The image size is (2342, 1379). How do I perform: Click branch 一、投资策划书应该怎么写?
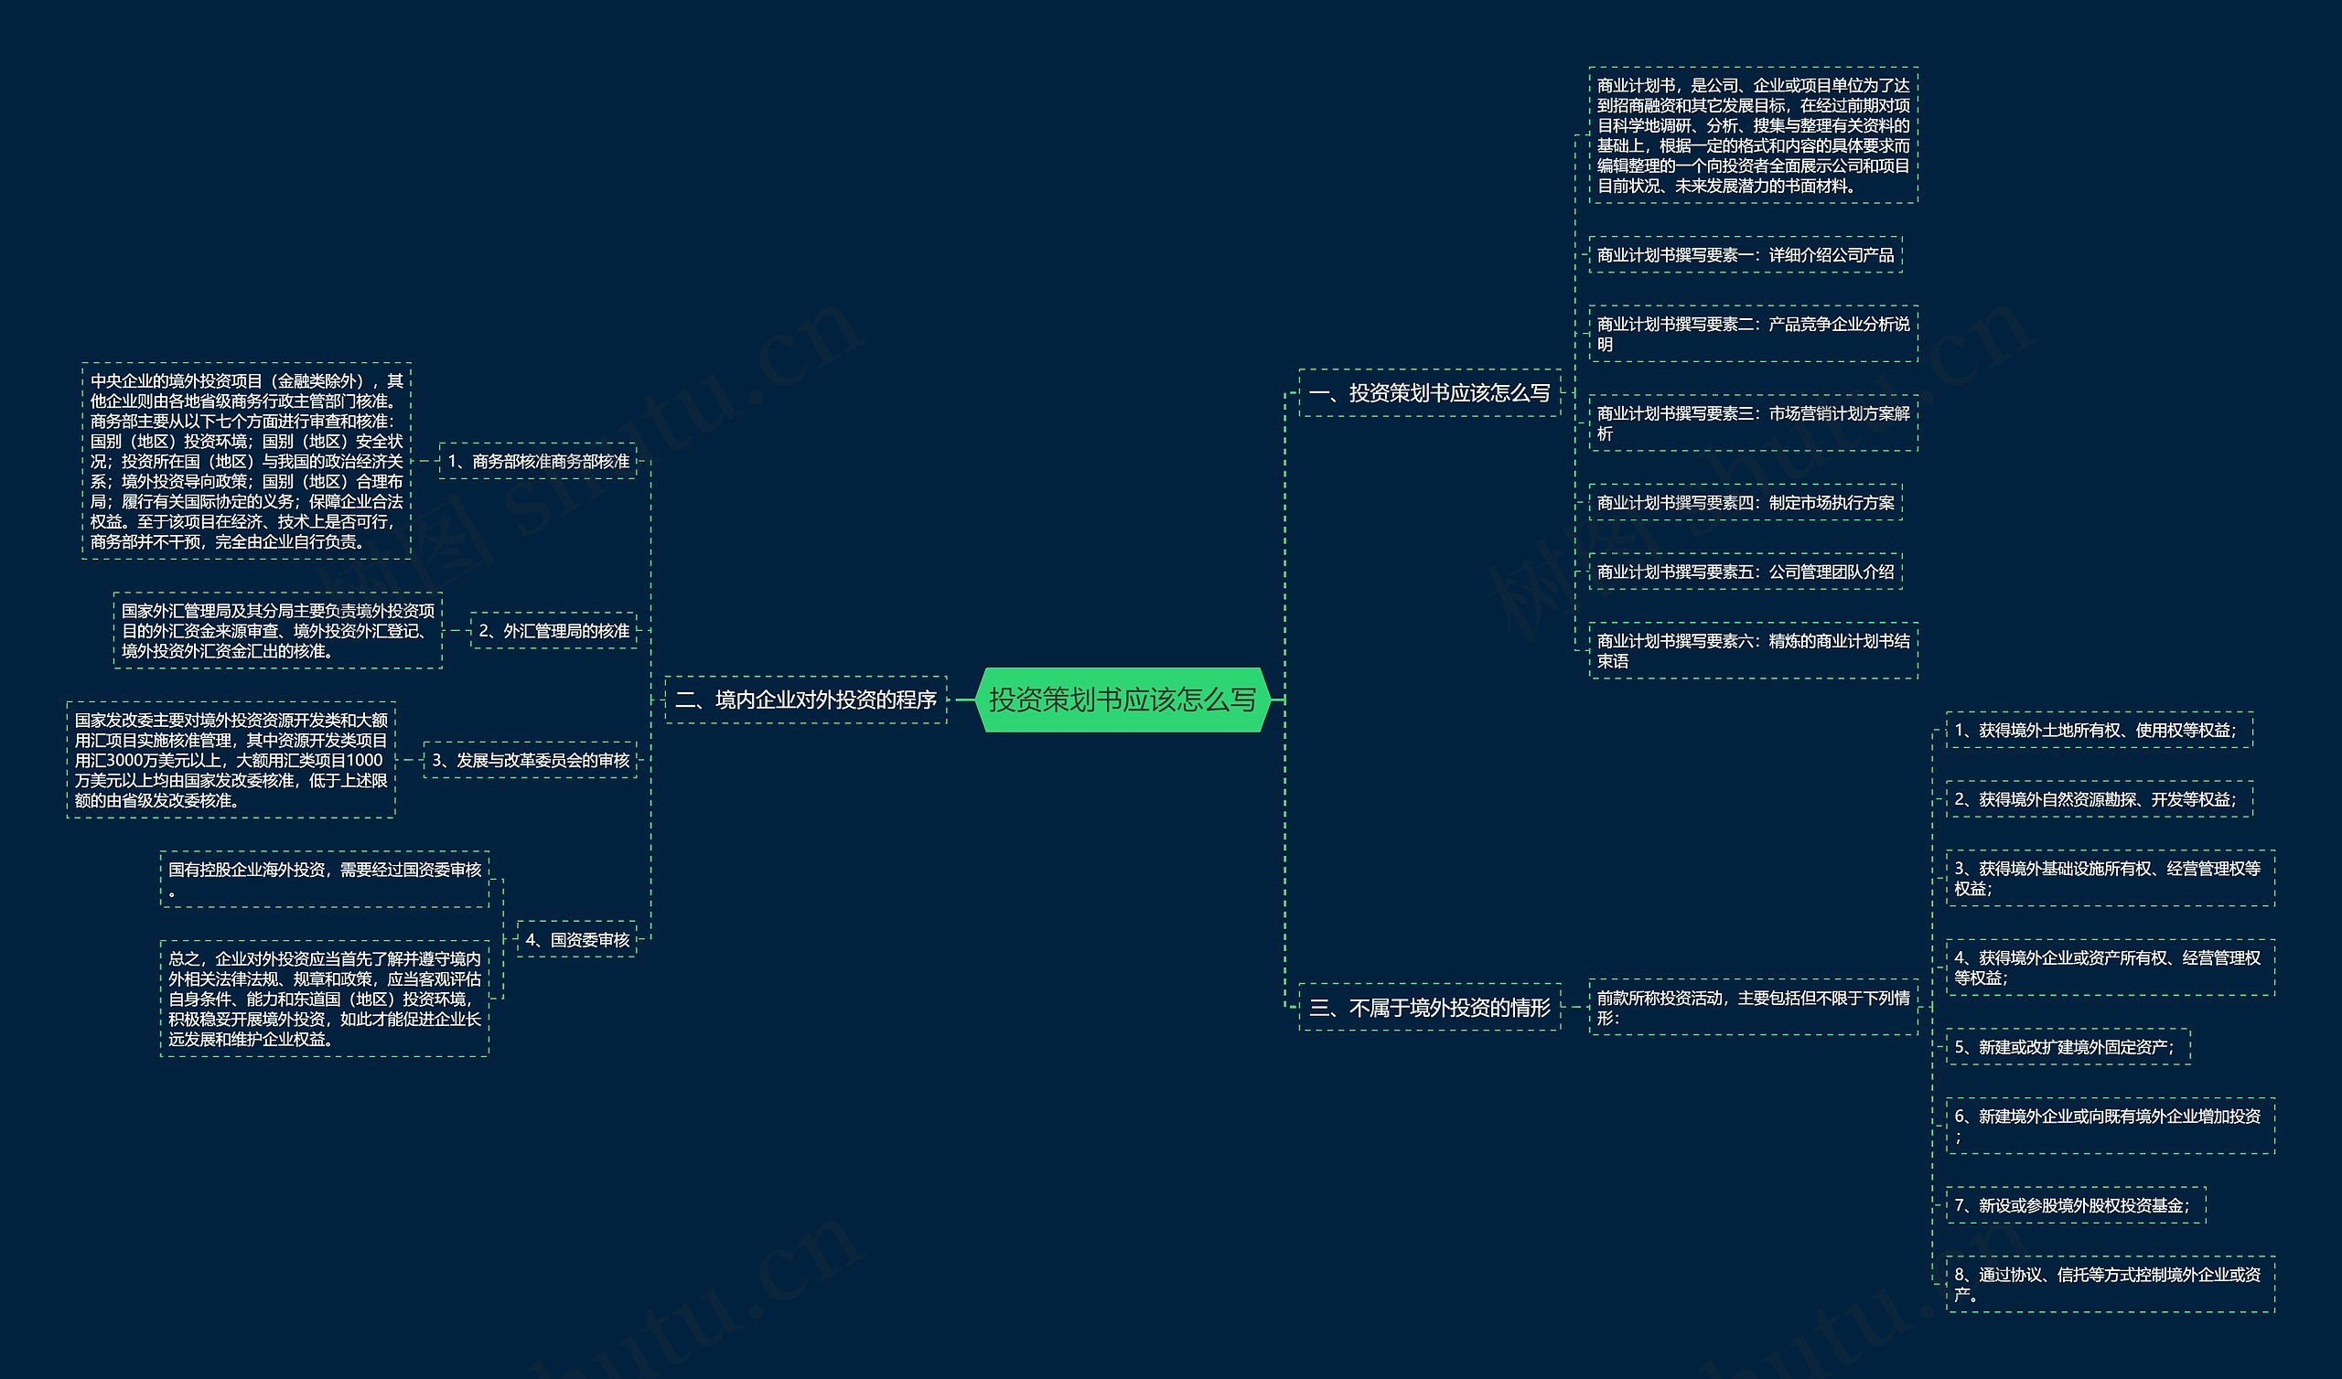point(1429,393)
